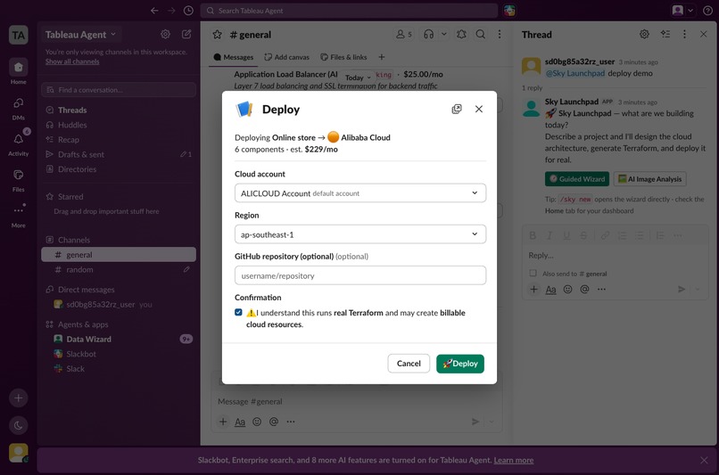Open workspace settings gear icon in sidebar

click(x=166, y=34)
